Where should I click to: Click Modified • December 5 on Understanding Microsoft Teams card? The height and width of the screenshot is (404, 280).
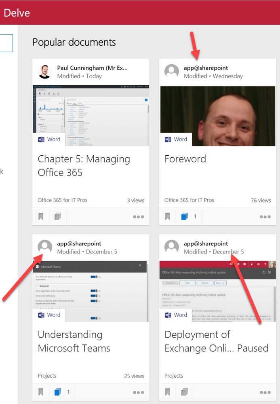pyautogui.click(x=87, y=252)
